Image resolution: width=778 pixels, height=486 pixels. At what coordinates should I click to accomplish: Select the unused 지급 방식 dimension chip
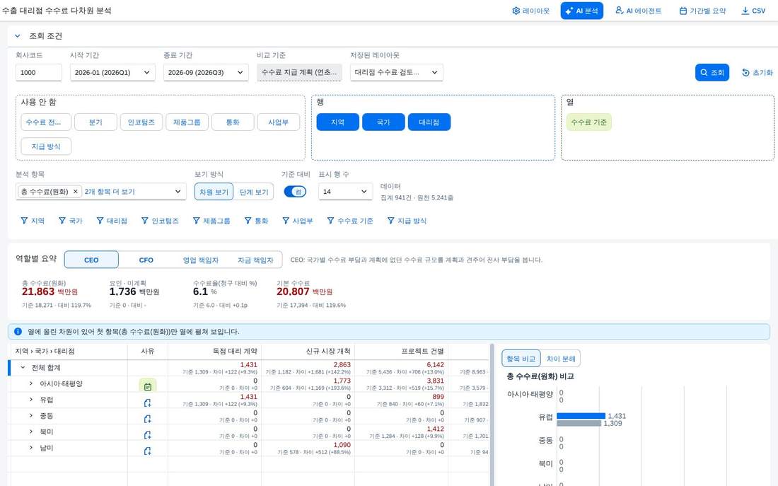coord(46,146)
